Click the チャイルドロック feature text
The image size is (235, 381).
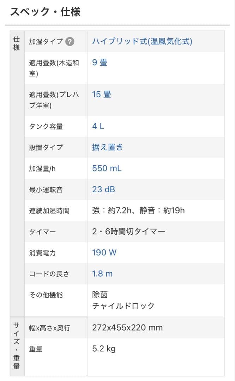click(123, 306)
